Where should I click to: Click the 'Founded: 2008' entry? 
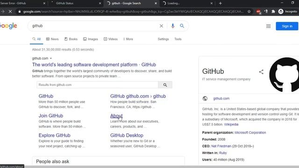[214, 140]
